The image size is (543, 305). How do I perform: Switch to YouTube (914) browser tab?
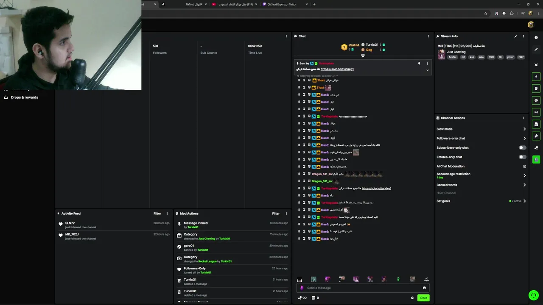235,4
